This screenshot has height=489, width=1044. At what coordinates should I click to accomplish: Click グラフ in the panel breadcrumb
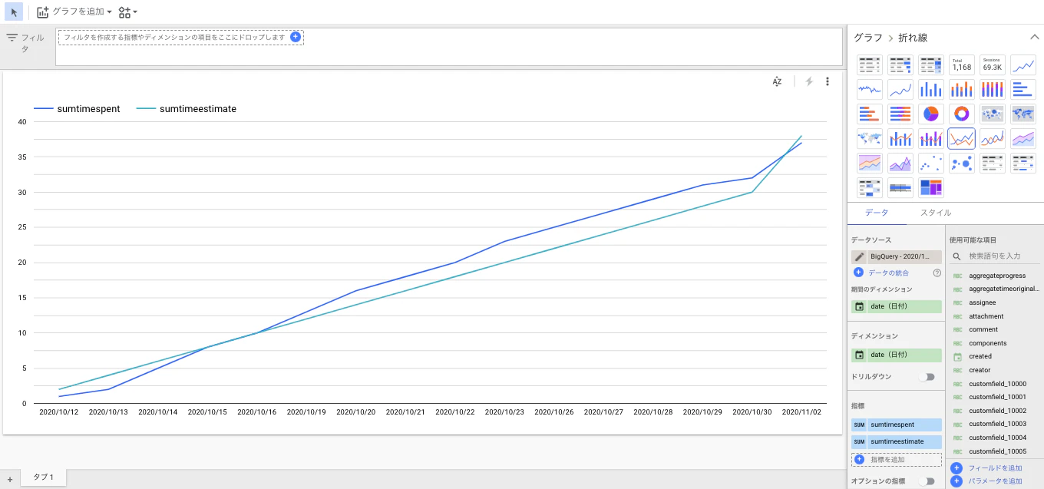tap(868, 38)
